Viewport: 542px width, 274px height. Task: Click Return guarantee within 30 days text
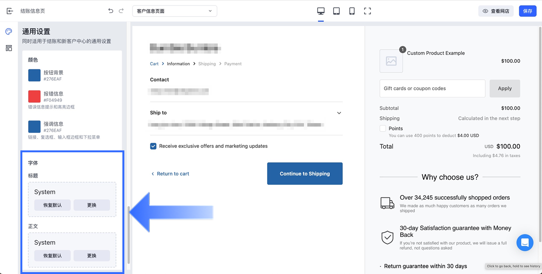(425, 266)
